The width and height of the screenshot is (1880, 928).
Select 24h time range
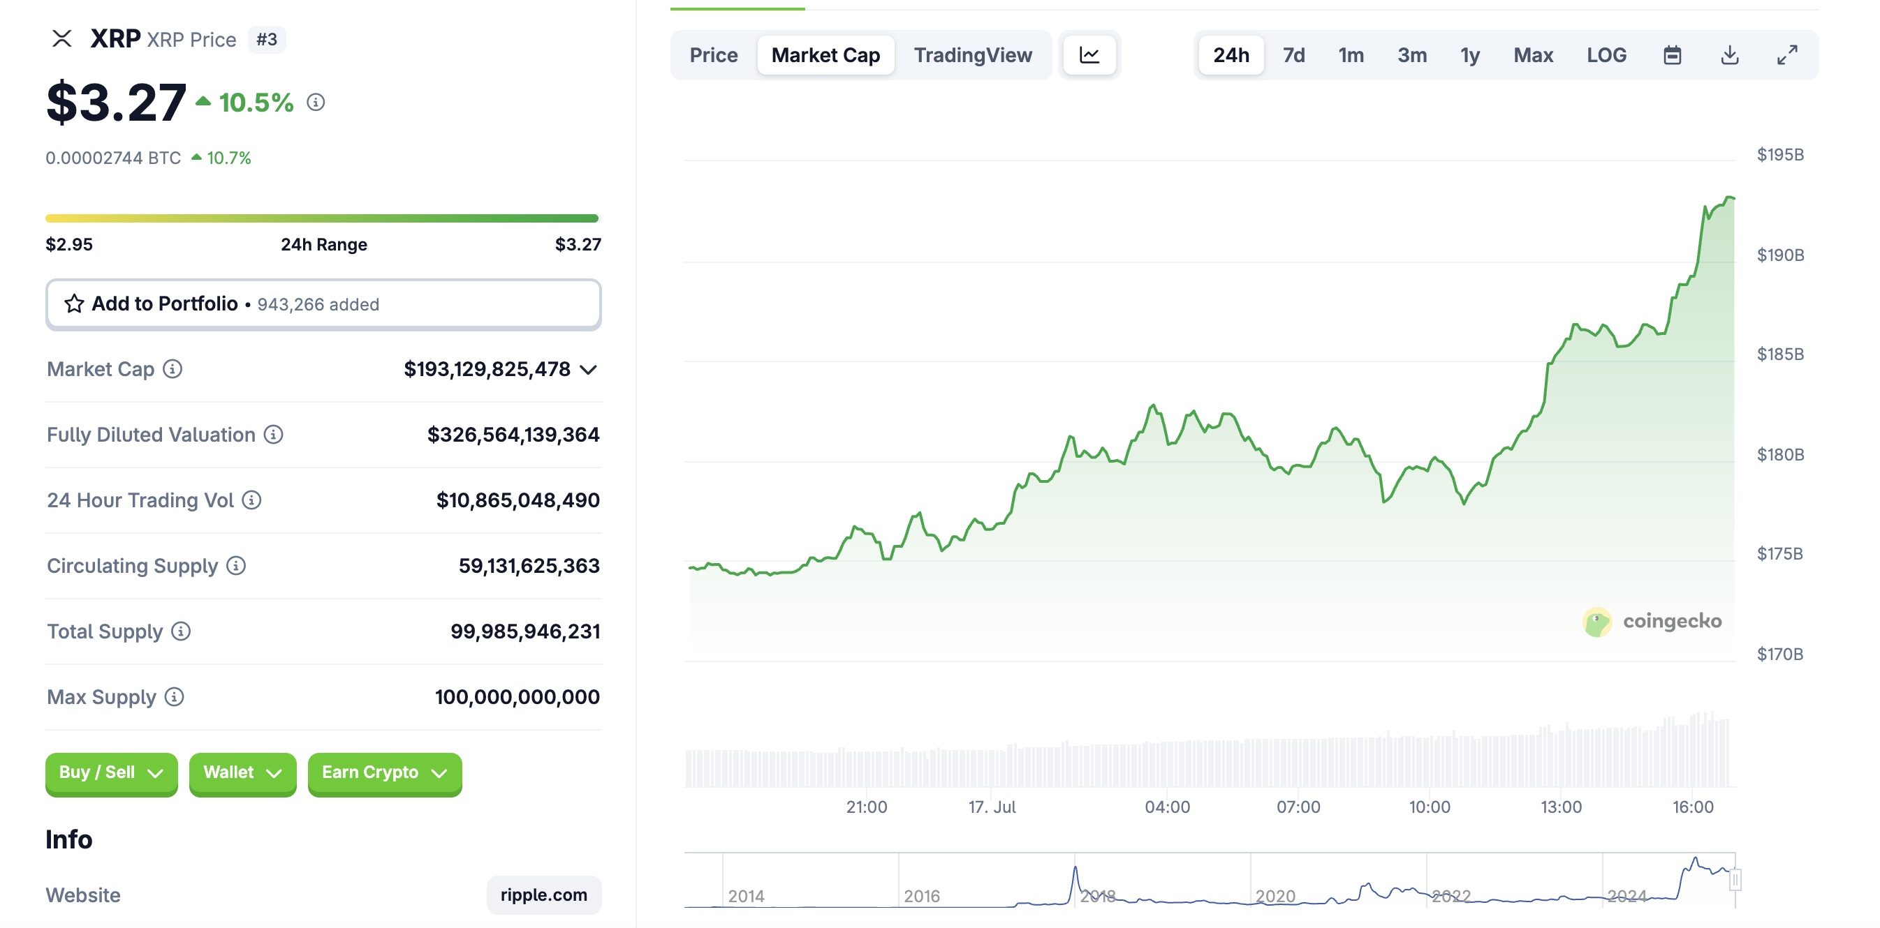click(1231, 54)
